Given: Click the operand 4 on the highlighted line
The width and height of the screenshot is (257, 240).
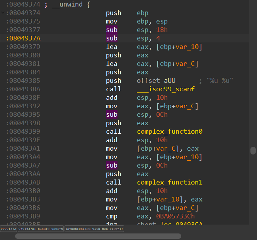Looking at the screenshot, I should click(158, 38).
